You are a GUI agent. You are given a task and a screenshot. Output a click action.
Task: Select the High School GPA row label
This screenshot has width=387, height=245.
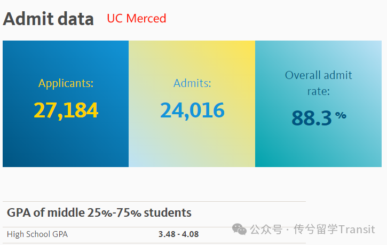37,234
